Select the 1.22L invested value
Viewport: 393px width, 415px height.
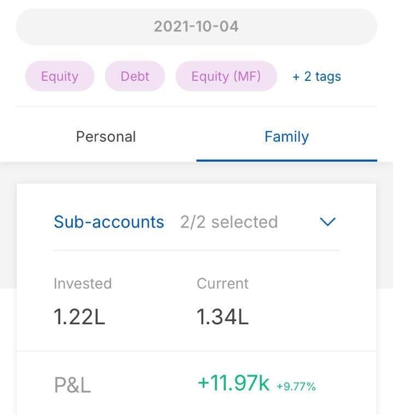(79, 317)
